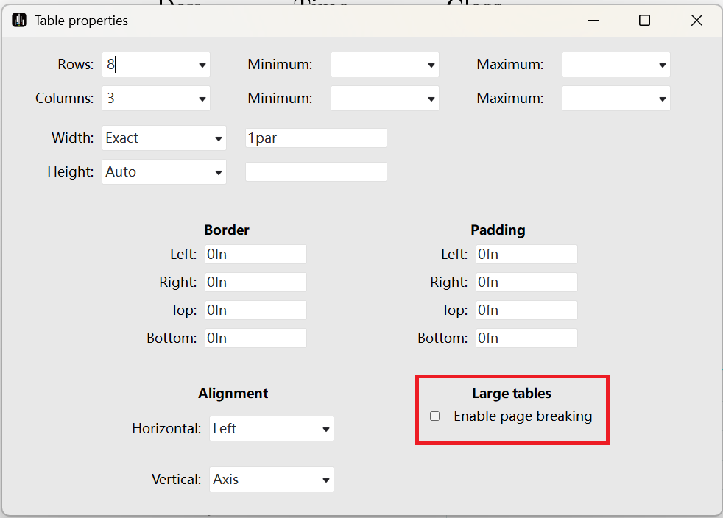Click the Padding Right input field
This screenshot has height=518, width=723.
pyautogui.click(x=526, y=283)
